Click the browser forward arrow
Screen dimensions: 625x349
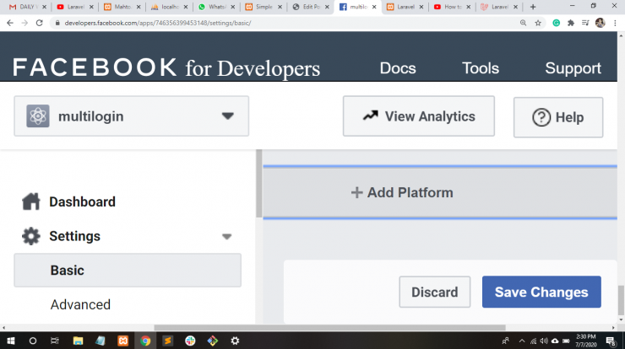tap(24, 23)
